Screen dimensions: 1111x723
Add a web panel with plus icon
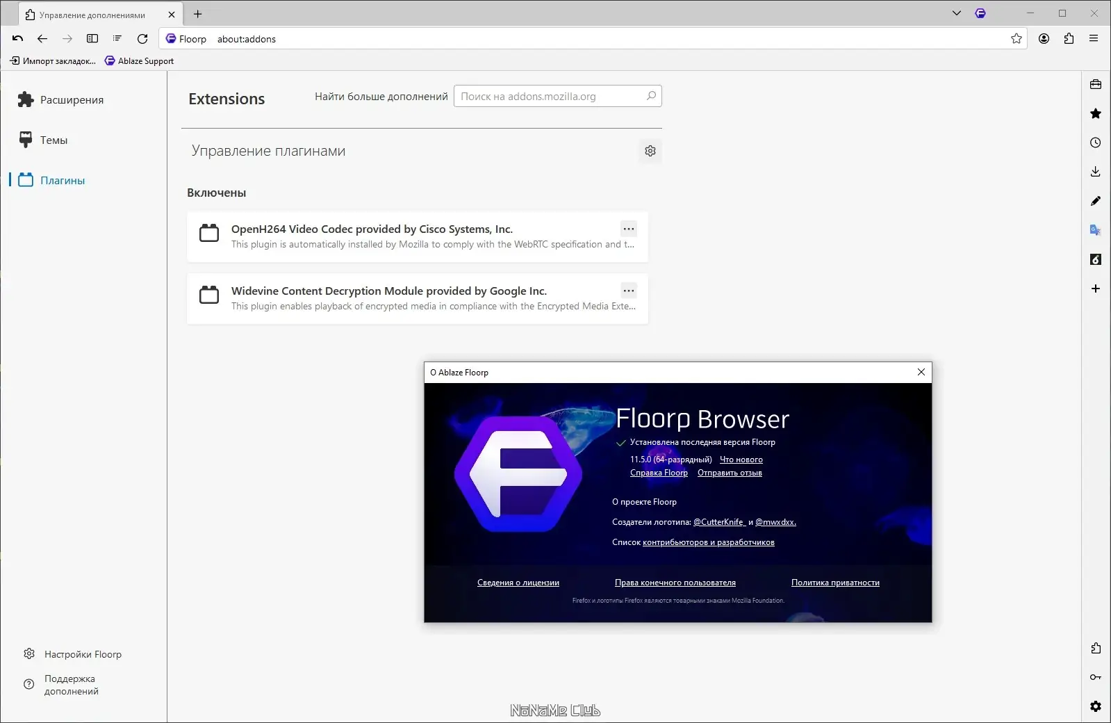tap(1096, 289)
